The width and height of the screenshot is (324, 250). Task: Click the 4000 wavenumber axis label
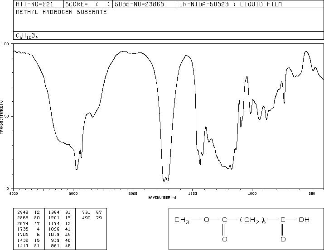coord(14,193)
